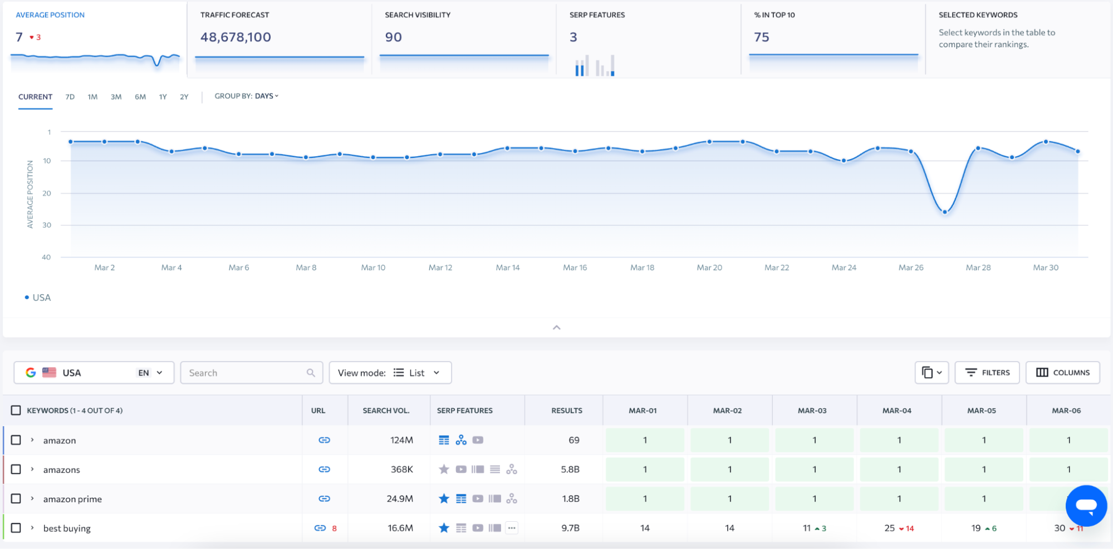The height and width of the screenshot is (549, 1113).
Task: Select the Average Position metric card
Action: (x=95, y=39)
